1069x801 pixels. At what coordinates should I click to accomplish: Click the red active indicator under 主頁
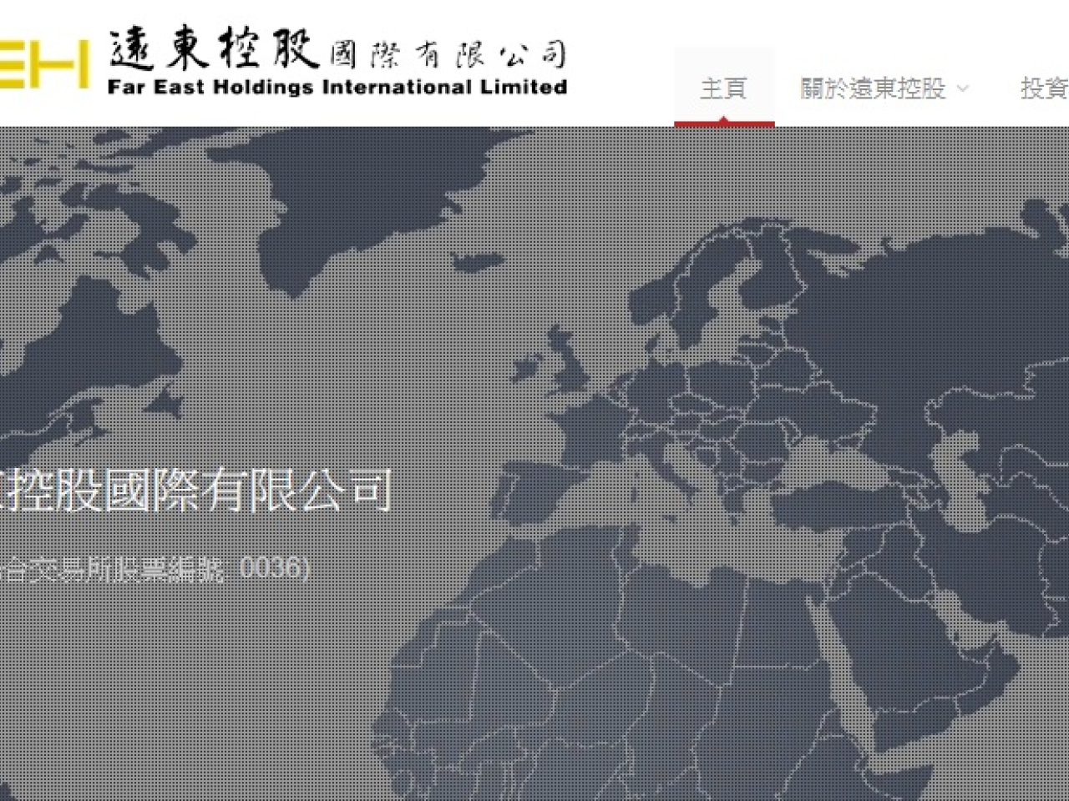724,123
